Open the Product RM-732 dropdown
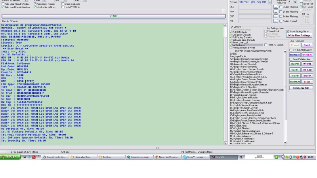Image resolution: width=317 pixels, height=178 pixels. click(270, 2)
